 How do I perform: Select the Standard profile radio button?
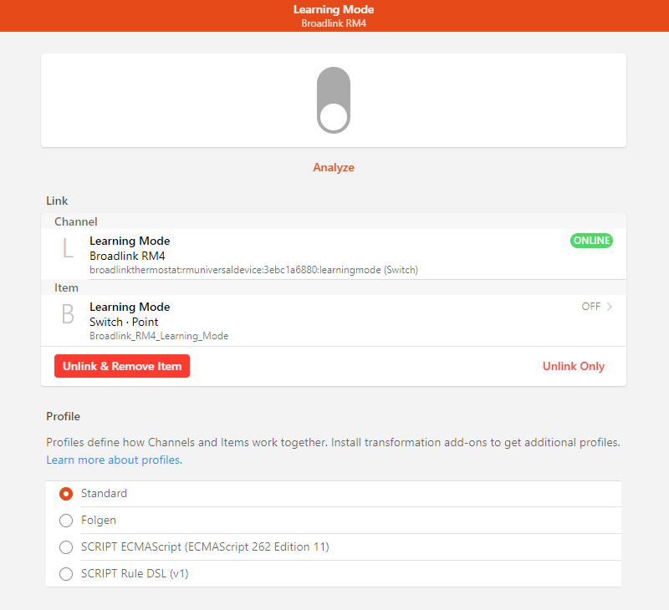click(x=66, y=494)
